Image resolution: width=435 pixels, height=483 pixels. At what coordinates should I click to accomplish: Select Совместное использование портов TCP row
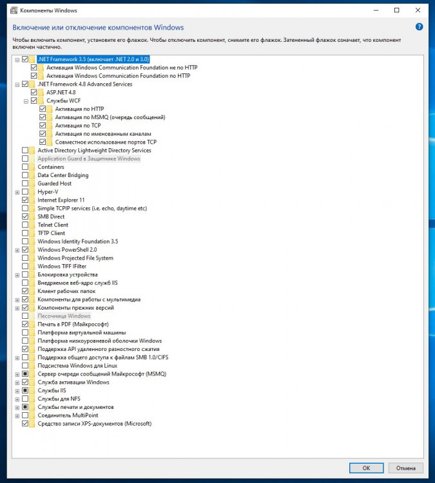106,142
